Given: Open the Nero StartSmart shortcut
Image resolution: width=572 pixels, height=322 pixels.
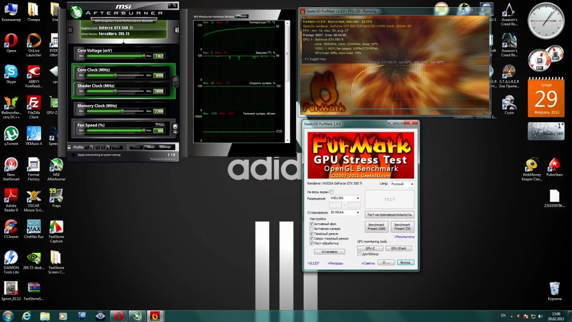Looking at the screenshot, I should tap(11, 169).
